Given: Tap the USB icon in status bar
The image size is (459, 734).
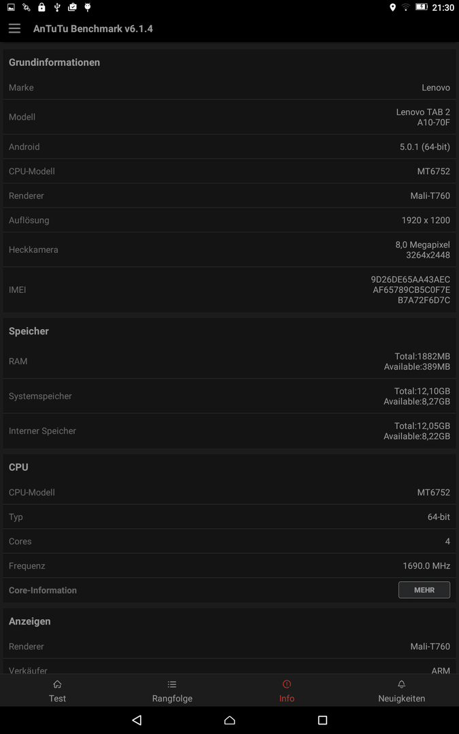Looking at the screenshot, I should [x=56, y=7].
